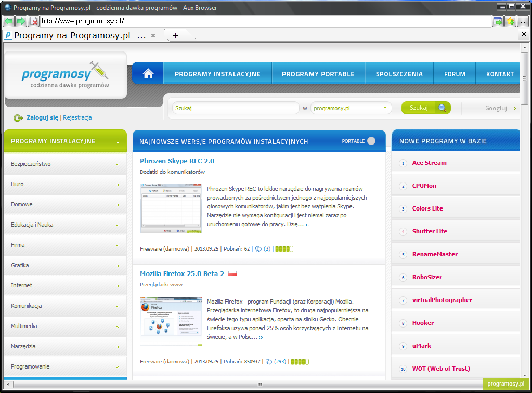Click the green Szukaj search button

pos(426,108)
